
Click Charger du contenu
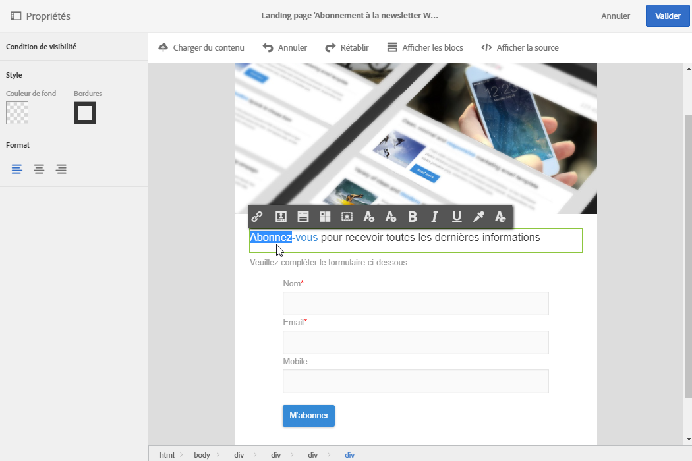(201, 47)
